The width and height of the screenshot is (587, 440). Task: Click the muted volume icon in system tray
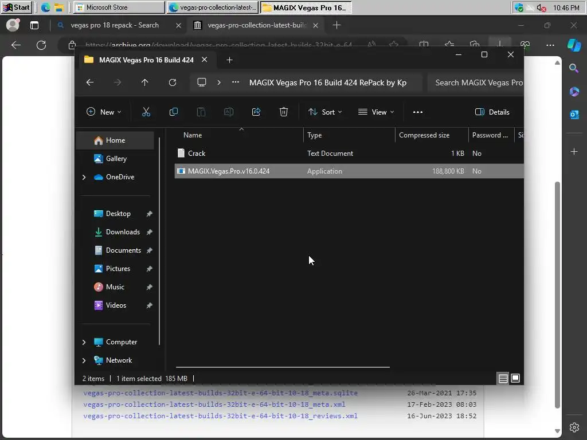541,7
